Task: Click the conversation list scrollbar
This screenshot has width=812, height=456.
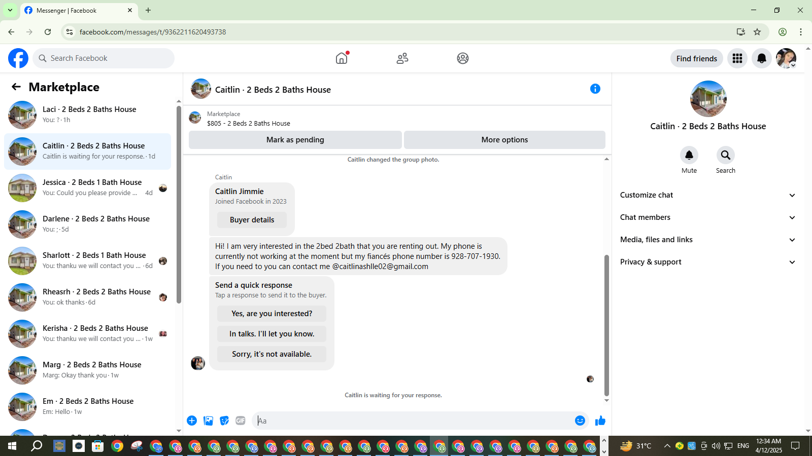Action: 179,205
